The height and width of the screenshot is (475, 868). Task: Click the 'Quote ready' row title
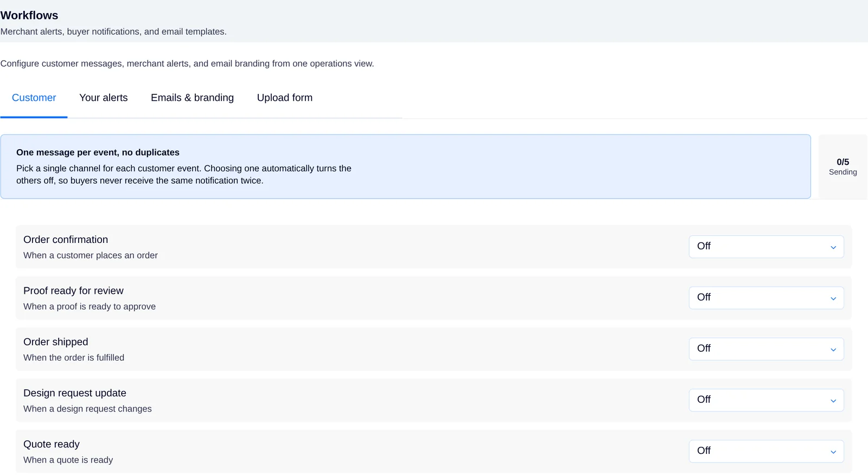tap(52, 444)
